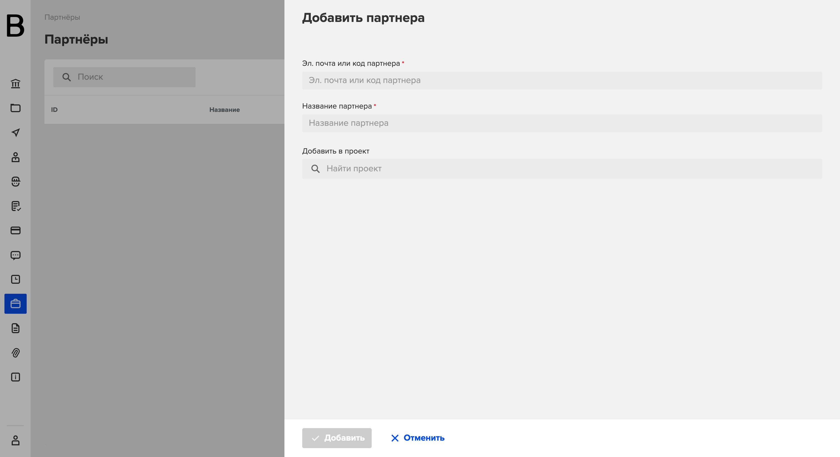Image resolution: width=840 pixels, height=457 pixels.
Task: Click the Добавить button
Action: 336,438
